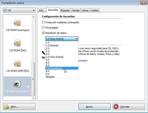Screen dimensions: 148x113
Task: Select 7.0 (excelente) option
Action: (x=62, y=68)
